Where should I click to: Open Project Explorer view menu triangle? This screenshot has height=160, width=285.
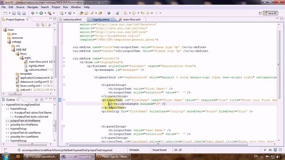point(54,24)
